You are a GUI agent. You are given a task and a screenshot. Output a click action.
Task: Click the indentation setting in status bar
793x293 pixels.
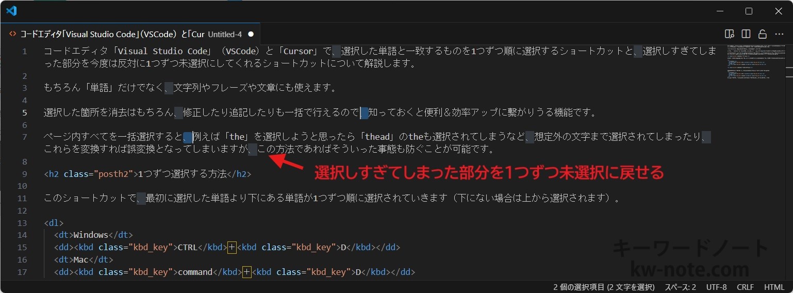coord(680,287)
